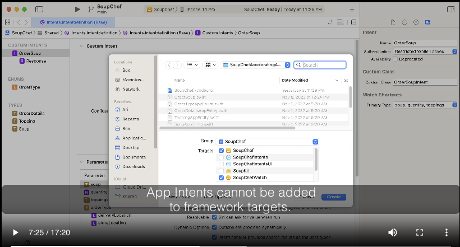Select Downloads in the dialog sidebar

134,166
